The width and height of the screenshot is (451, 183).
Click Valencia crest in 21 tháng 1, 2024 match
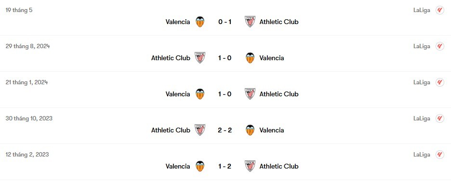[x=200, y=94]
